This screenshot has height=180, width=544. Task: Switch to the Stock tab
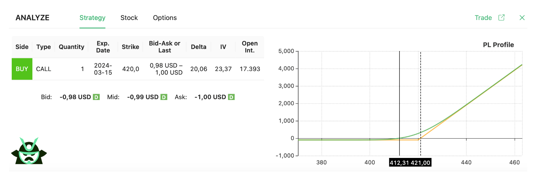click(129, 18)
